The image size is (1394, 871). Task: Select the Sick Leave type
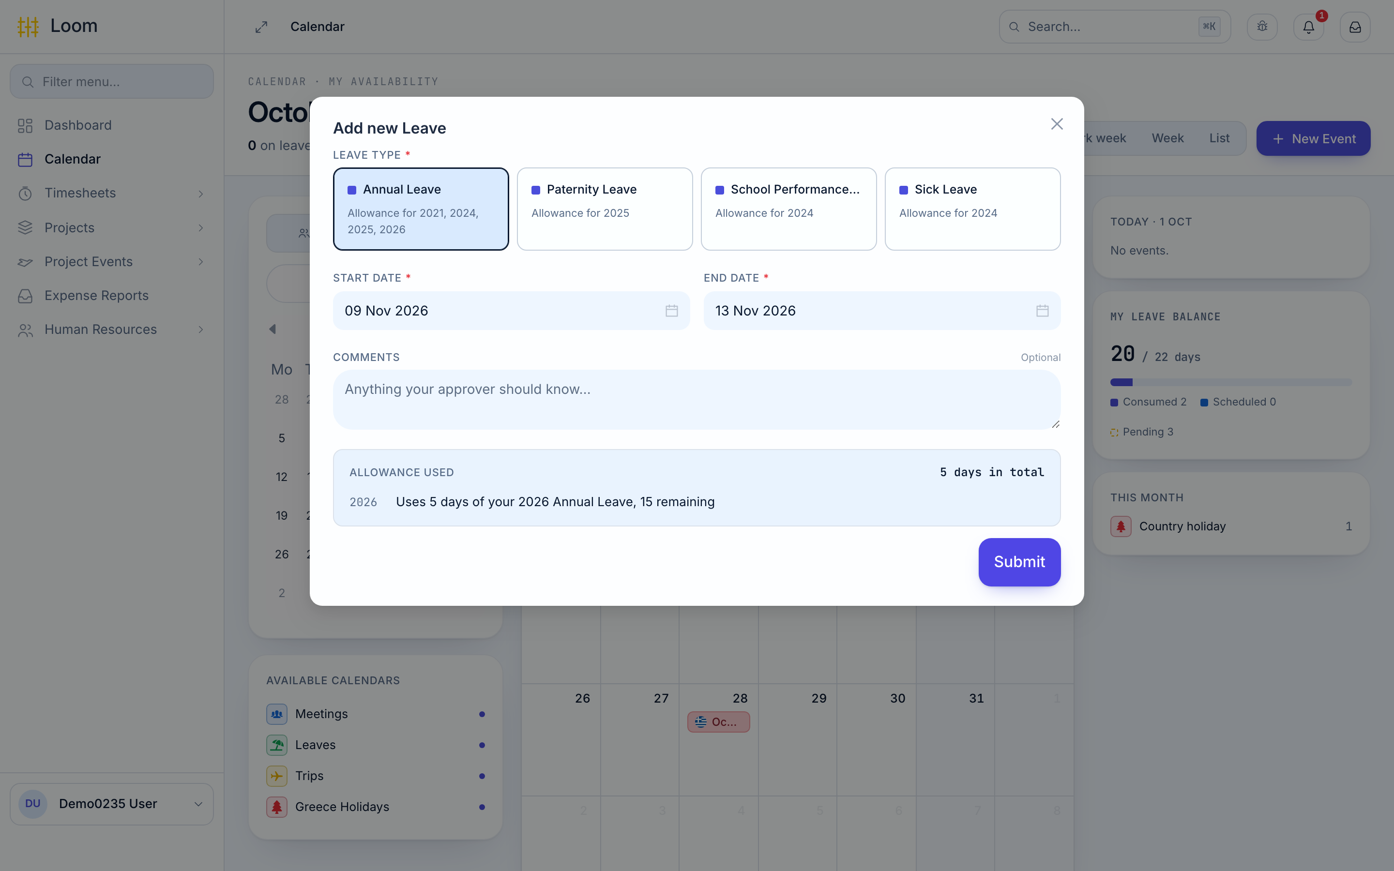click(x=972, y=209)
